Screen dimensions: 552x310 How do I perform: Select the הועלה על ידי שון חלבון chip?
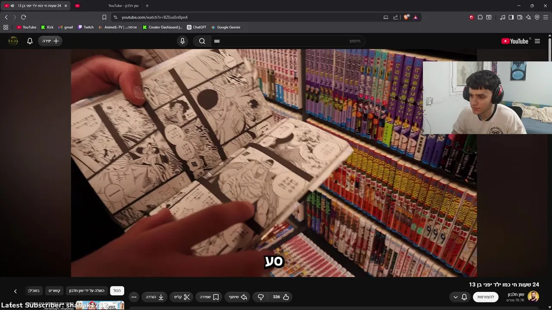click(87, 291)
